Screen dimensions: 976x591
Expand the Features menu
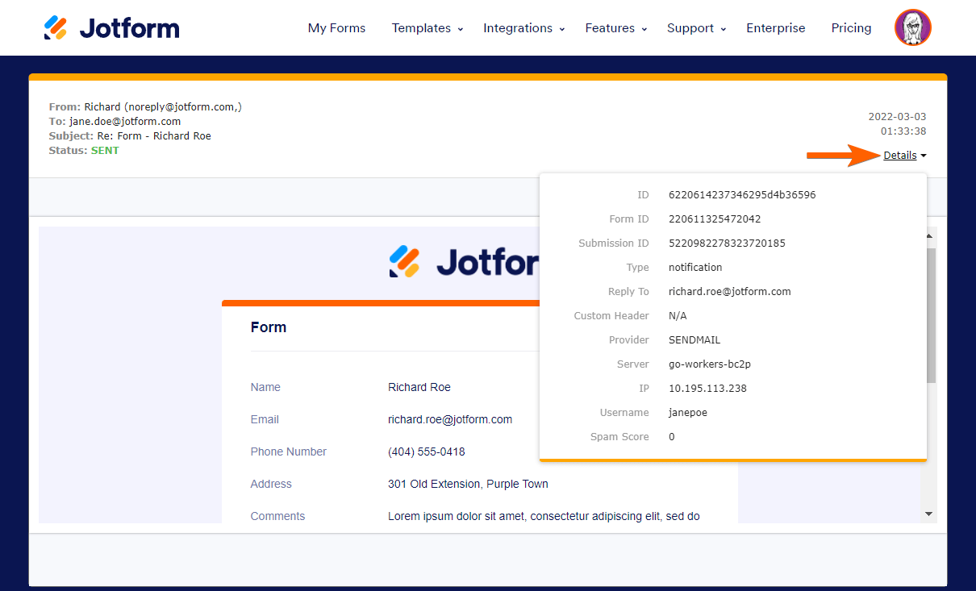[616, 28]
